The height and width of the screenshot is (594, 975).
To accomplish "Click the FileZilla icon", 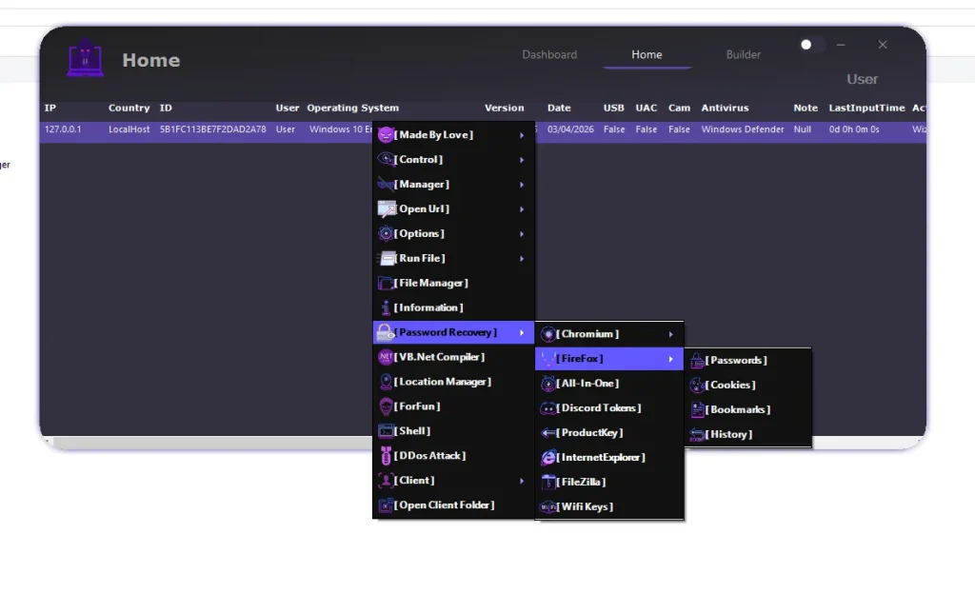I will [x=548, y=482].
